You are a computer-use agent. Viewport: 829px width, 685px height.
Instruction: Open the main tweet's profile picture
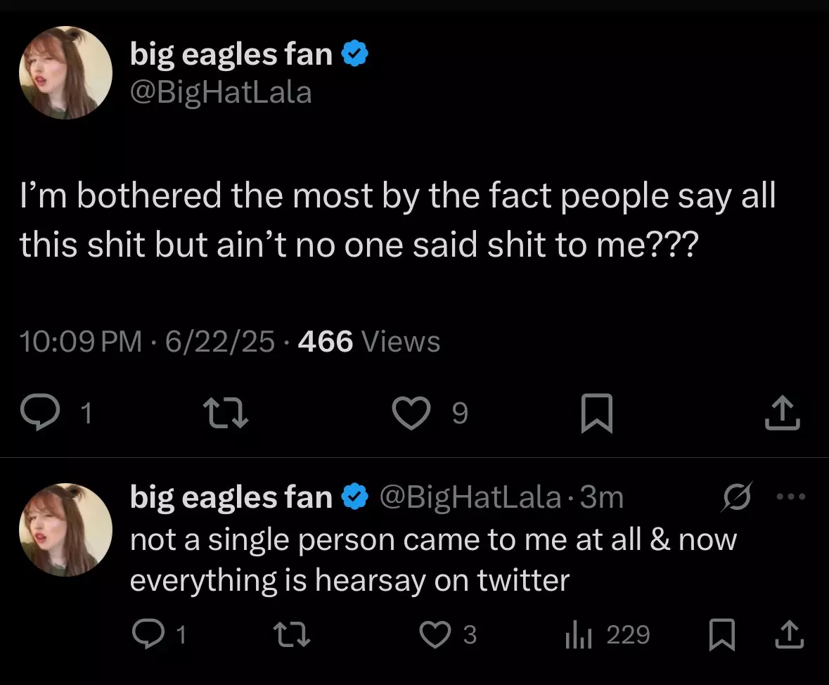click(65, 72)
